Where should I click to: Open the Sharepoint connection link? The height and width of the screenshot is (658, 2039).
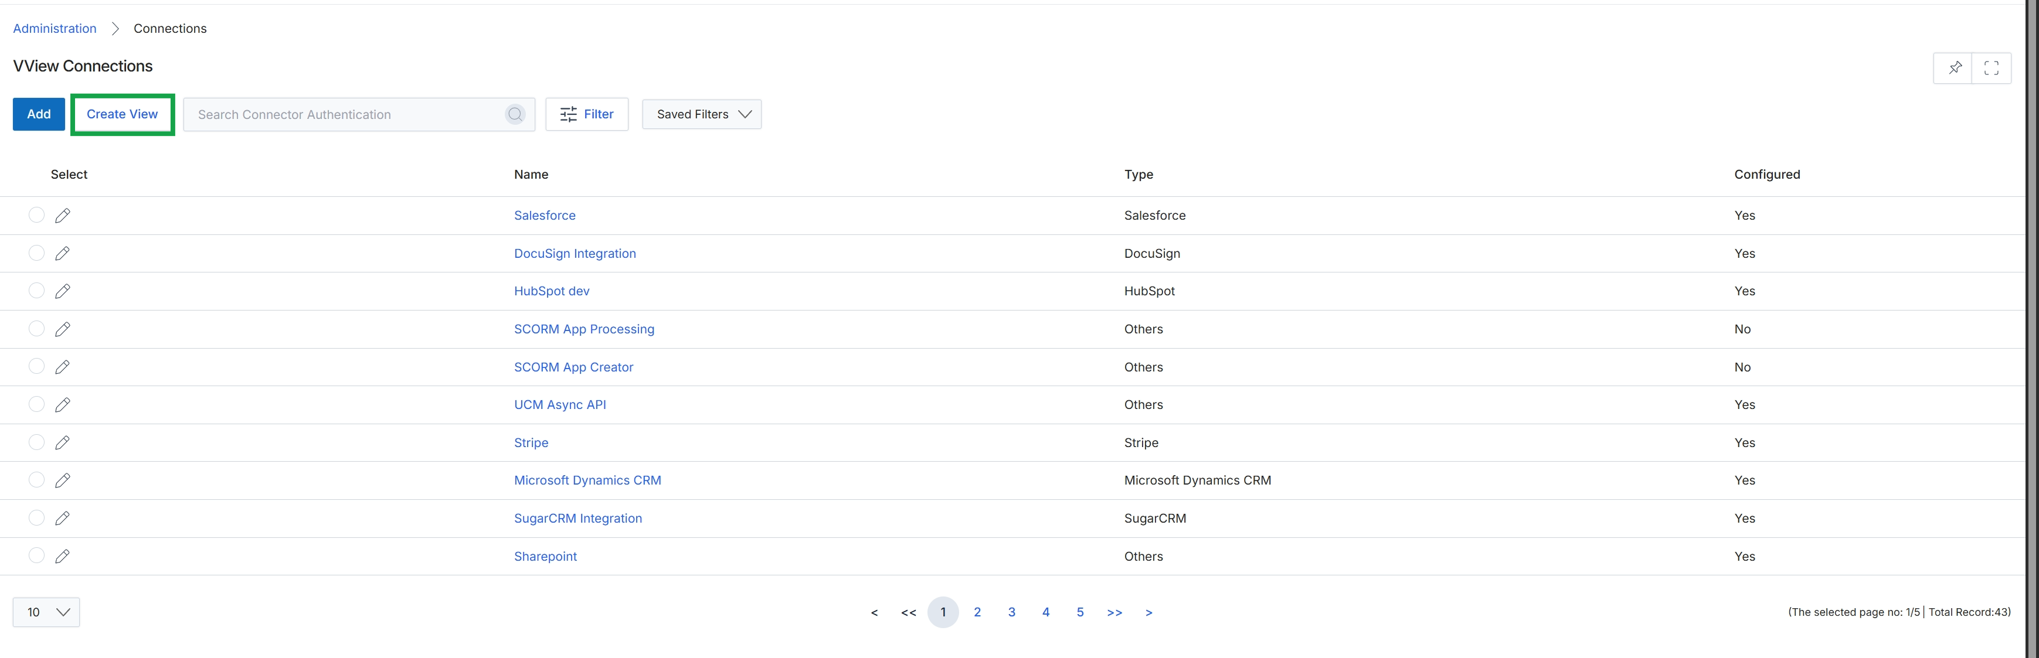[545, 556]
